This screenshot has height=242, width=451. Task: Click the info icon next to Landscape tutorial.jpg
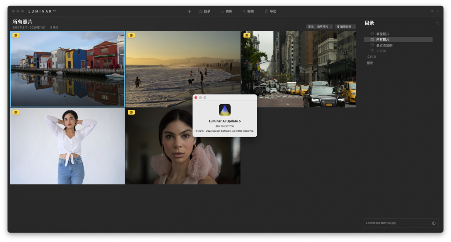tap(434, 224)
